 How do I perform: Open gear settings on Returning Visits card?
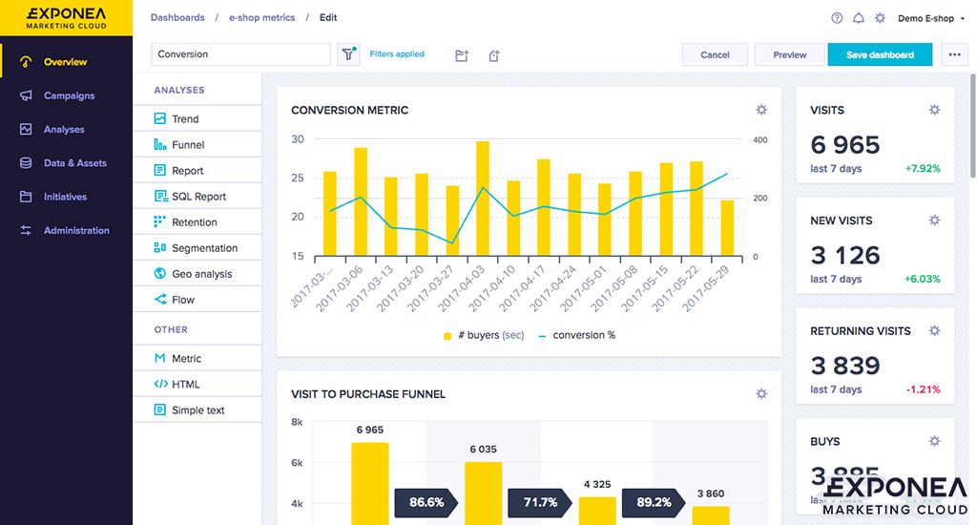(x=935, y=330)
